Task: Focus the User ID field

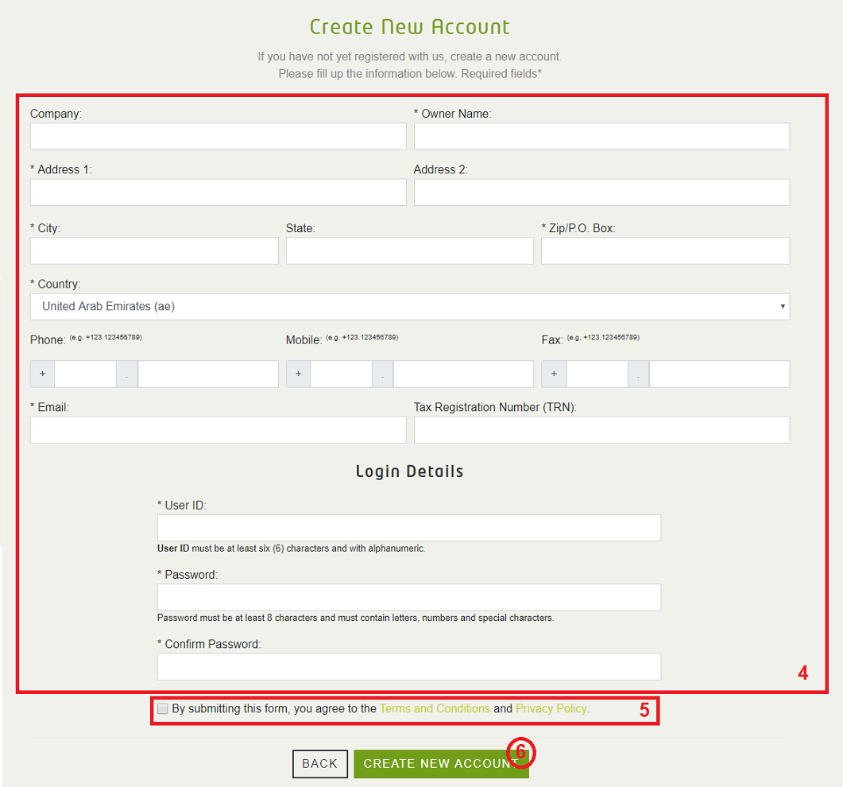Action: pos(409,528)
